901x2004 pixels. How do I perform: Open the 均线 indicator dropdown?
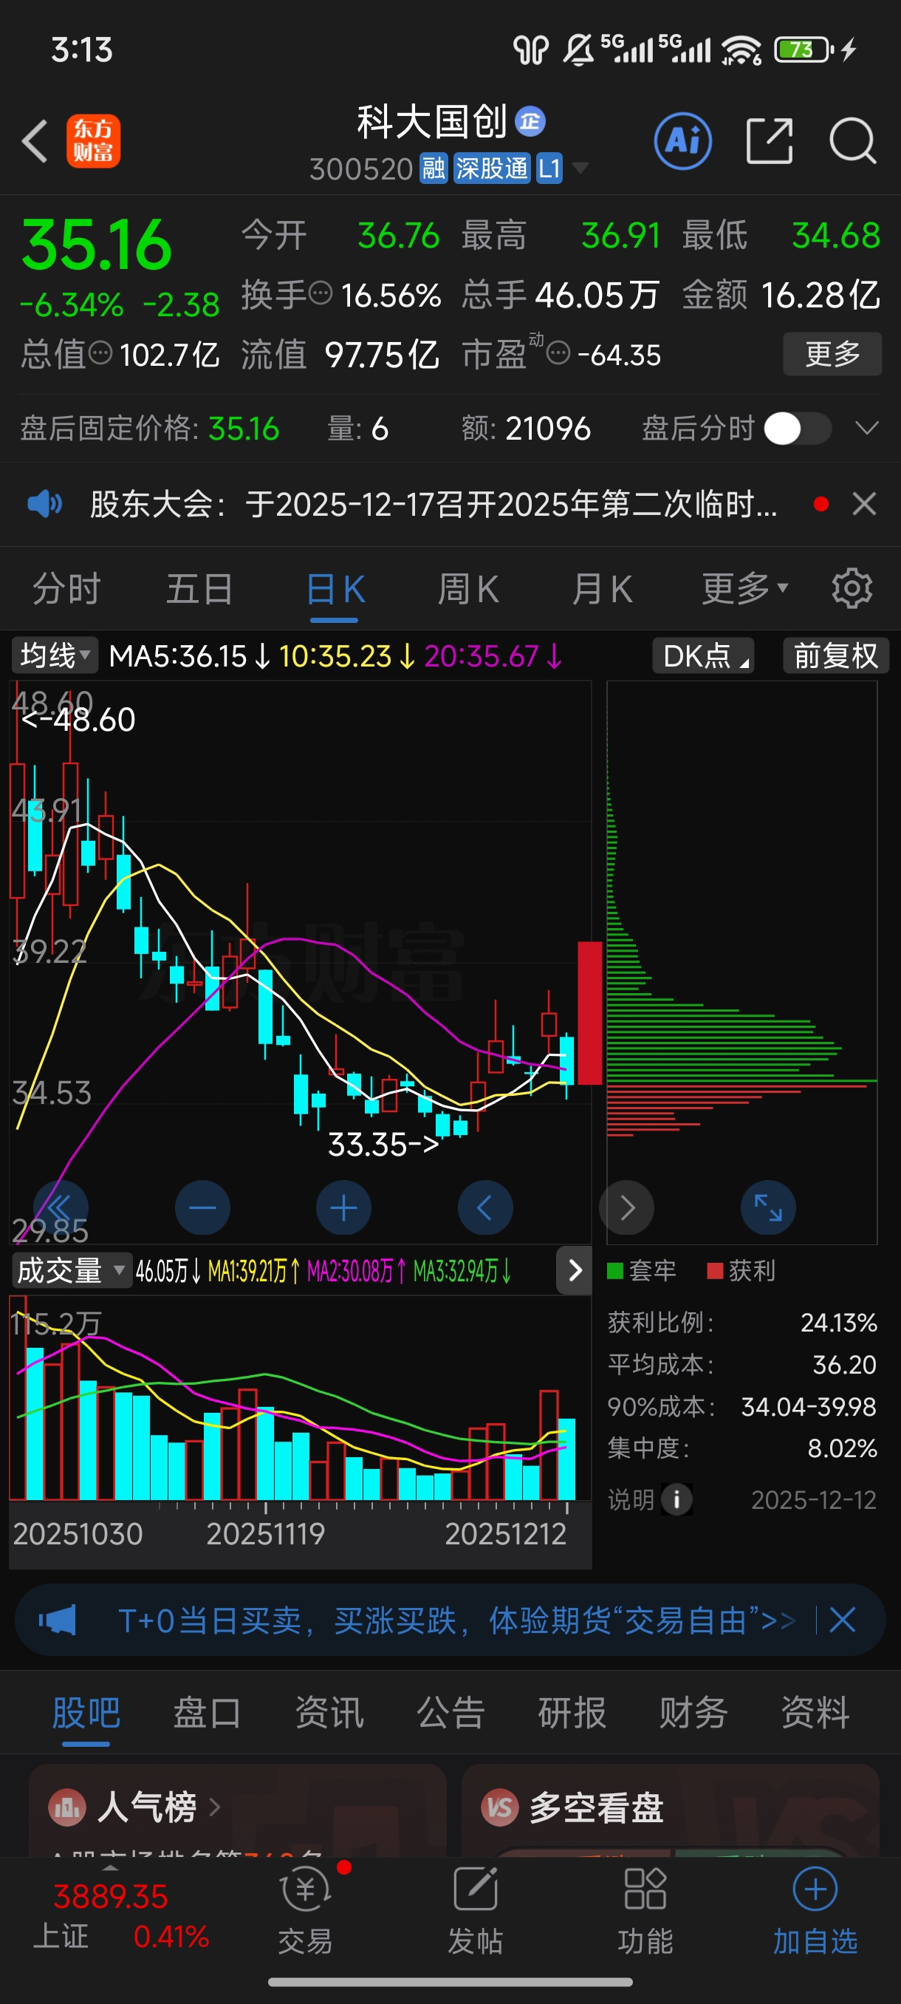55,656
